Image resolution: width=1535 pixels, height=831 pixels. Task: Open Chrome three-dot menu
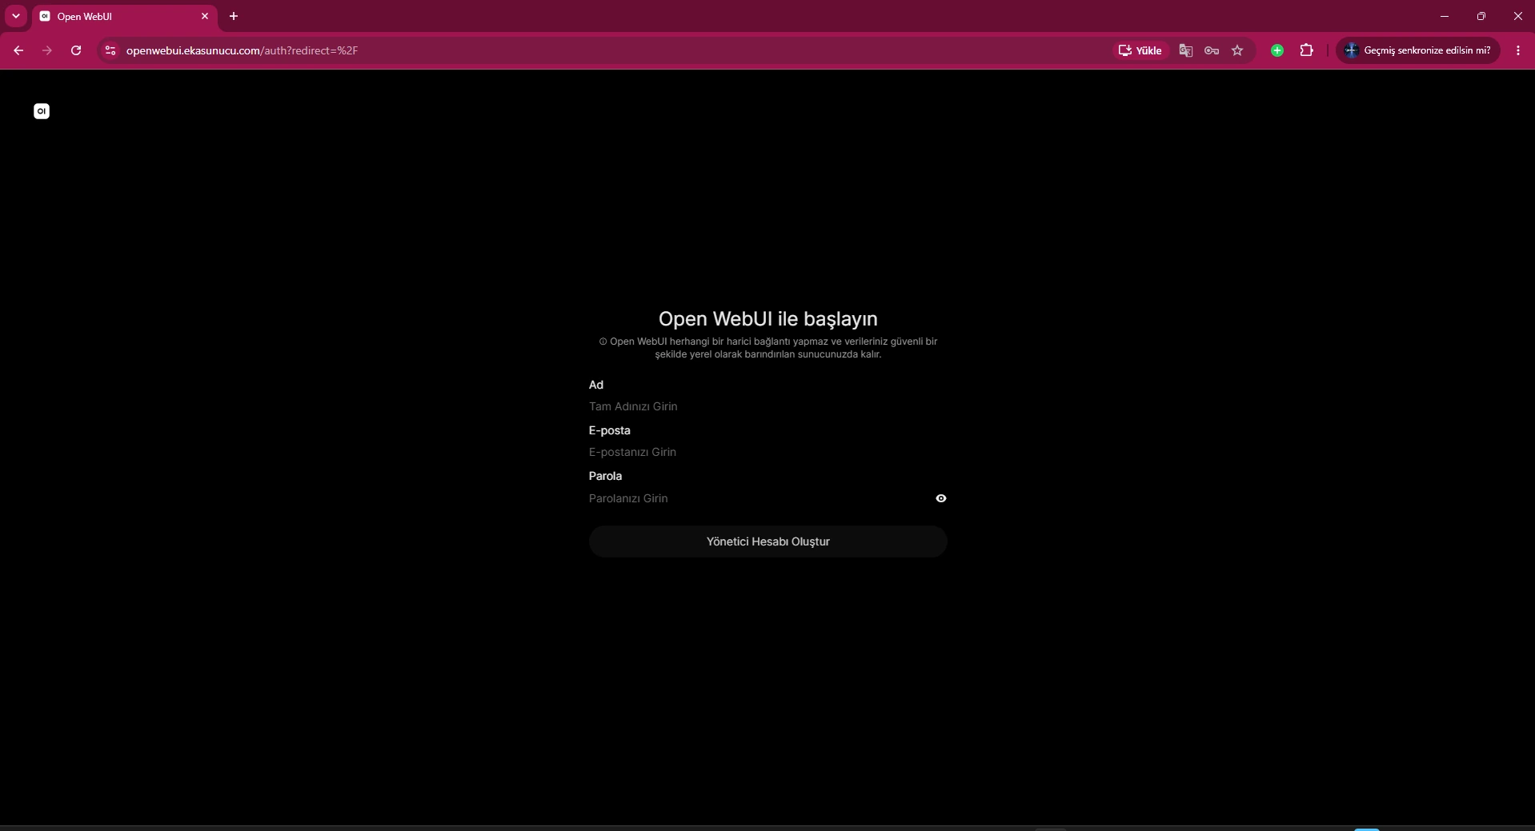(x=1518, y=50)
